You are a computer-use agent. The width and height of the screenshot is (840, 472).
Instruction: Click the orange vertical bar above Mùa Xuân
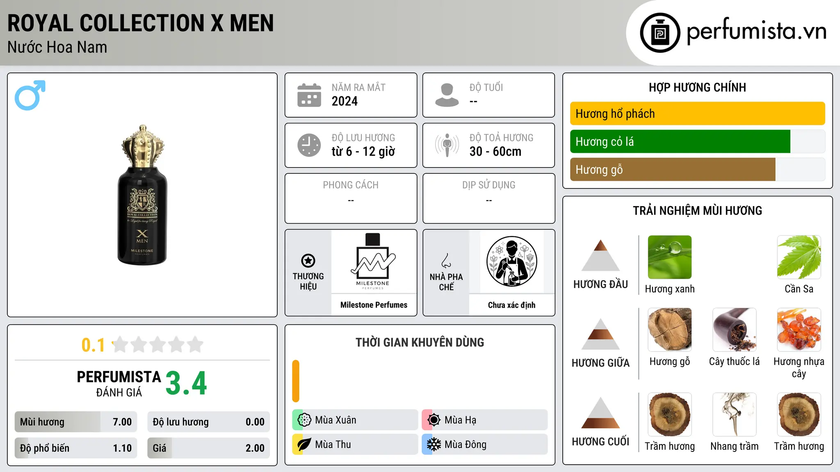[x=296, y=381]
